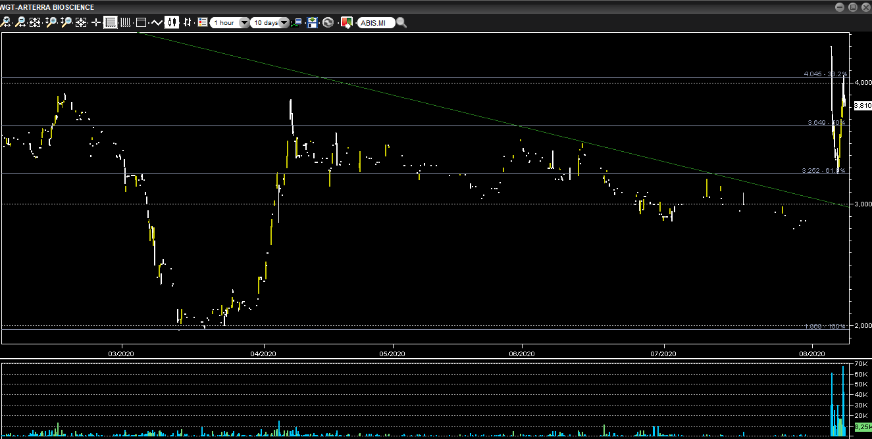Click the 08/2020 date axis label

(812, 354)
